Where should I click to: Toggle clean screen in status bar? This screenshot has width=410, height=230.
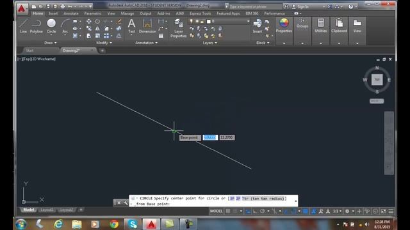point(383,211)
